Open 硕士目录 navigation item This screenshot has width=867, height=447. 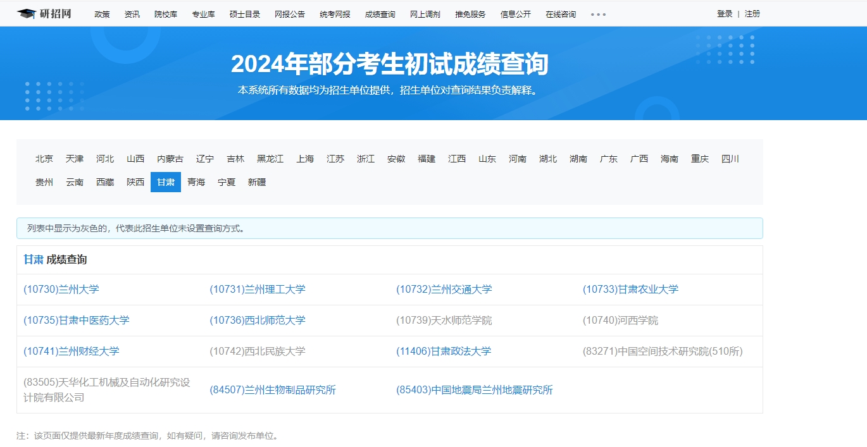(245, 14)
